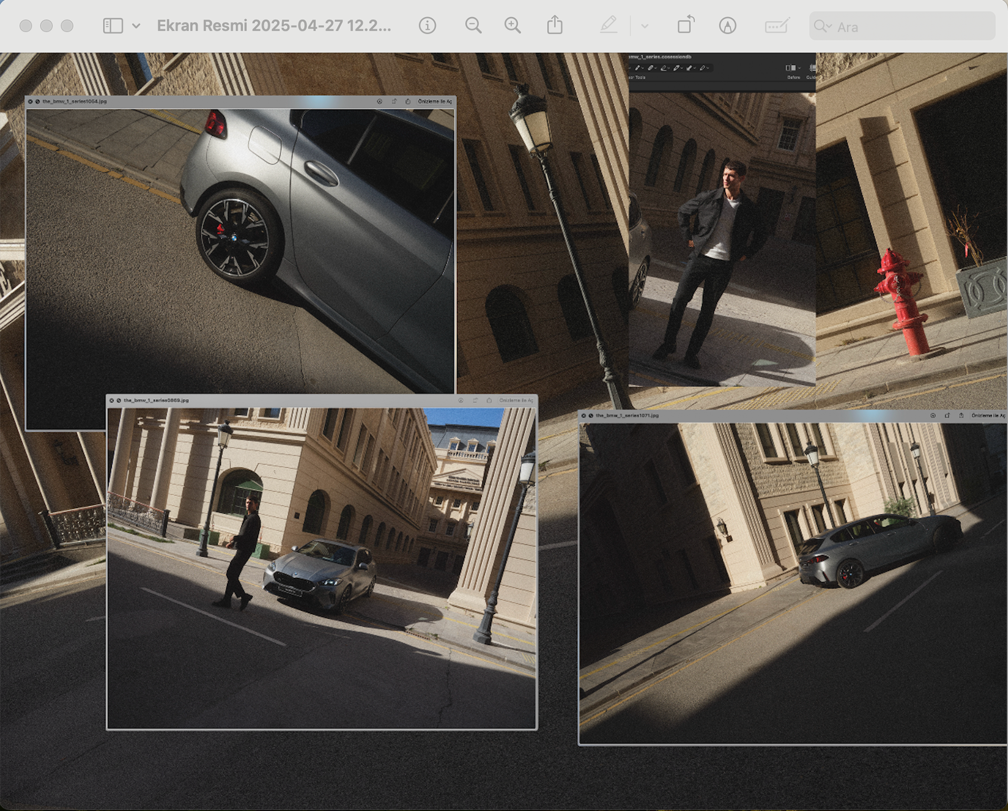
Task: Click markup icon in the_bmw_1_series1054.jpg window
Action: pyautogui.click(x=380, y=101)
